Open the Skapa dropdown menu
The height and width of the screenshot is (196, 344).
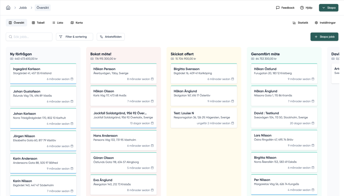pos(329,8)
